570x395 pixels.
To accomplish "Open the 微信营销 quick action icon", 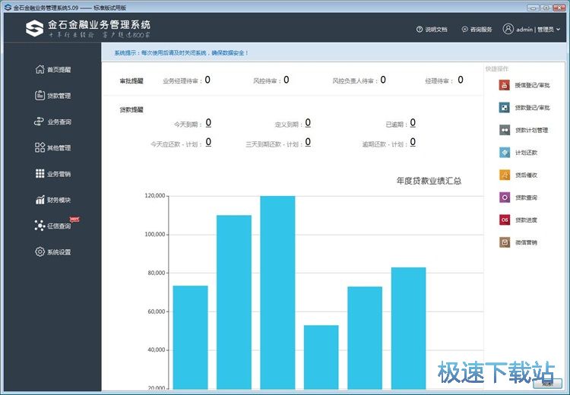I will 504,242.
